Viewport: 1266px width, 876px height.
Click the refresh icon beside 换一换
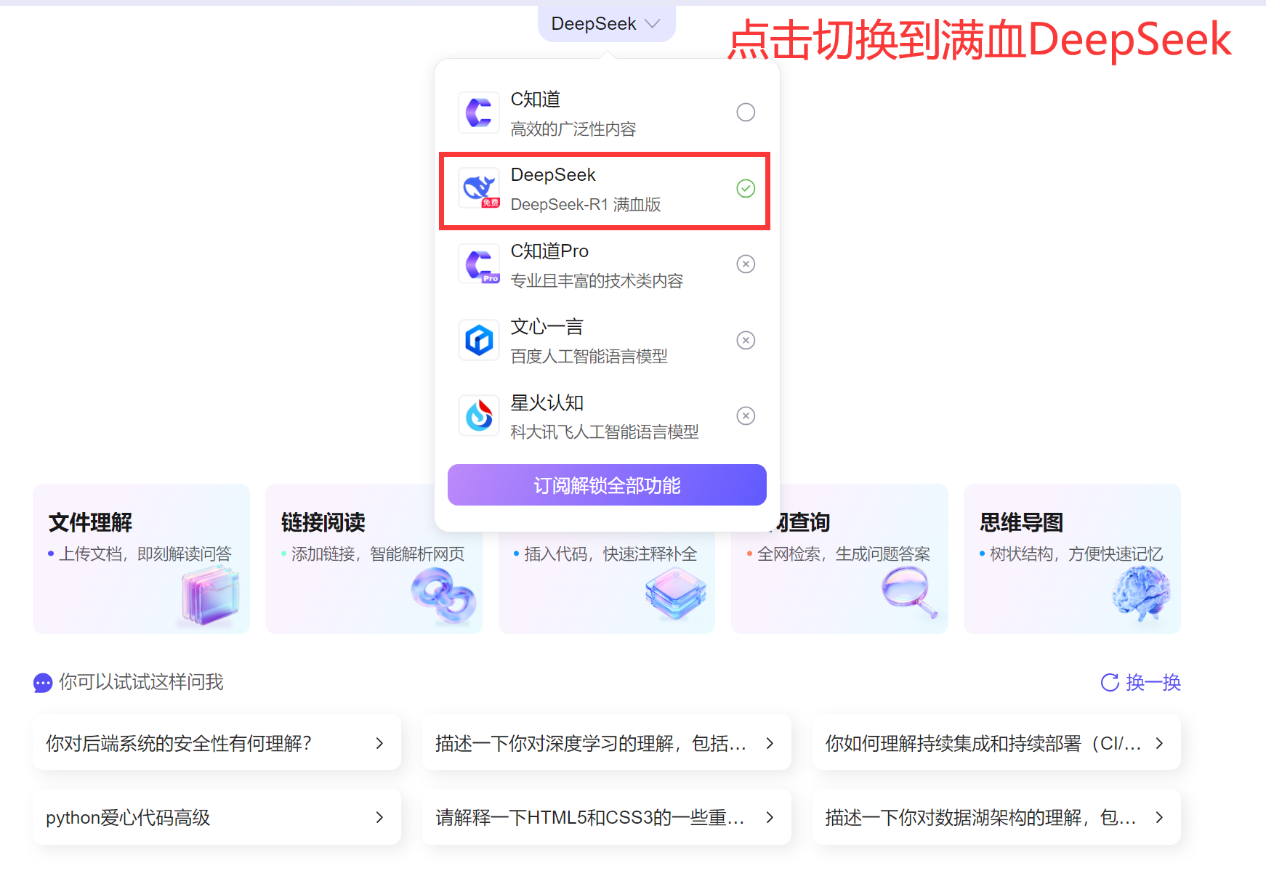click(x=1110, y=682)
